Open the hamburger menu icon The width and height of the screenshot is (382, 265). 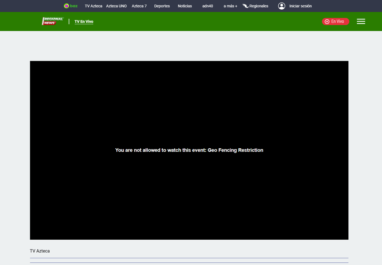[x=361, y=21]
